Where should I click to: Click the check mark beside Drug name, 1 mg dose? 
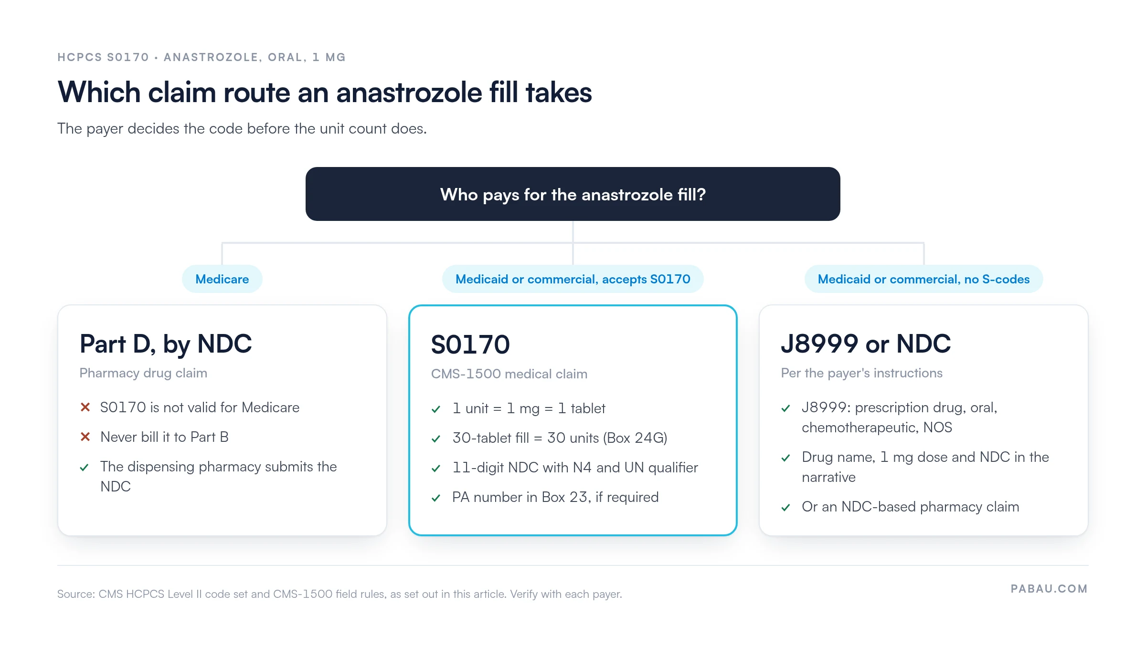pos(786,458)
